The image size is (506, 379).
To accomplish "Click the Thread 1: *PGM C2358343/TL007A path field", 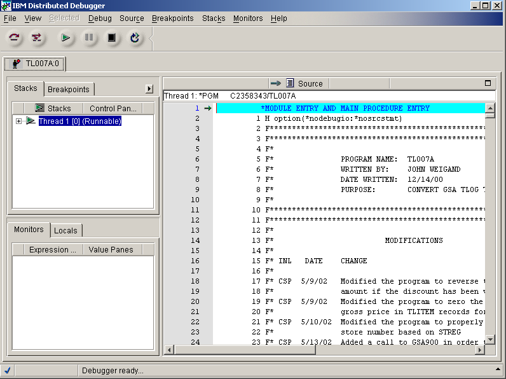I will 329,96.
